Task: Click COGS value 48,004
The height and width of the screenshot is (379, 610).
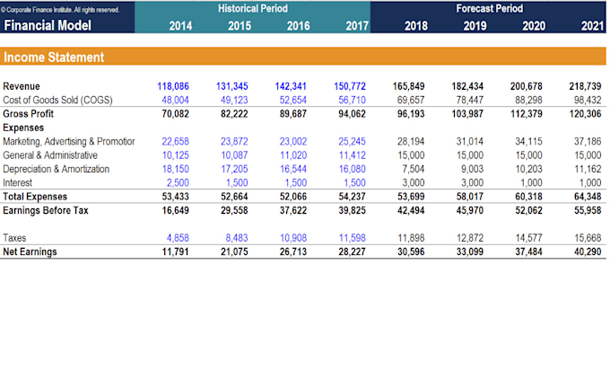Action: coord(176,101)
